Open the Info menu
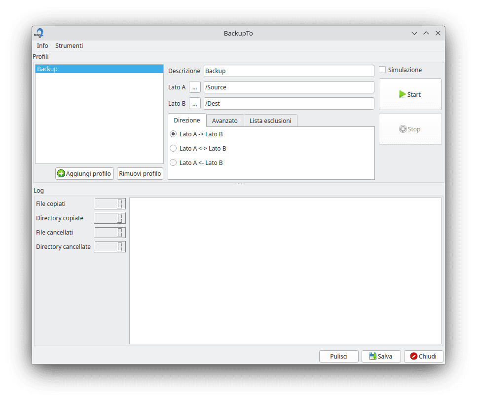Viewport: 477px width, 402px height. pyautogui.click(x=42, y=45)
